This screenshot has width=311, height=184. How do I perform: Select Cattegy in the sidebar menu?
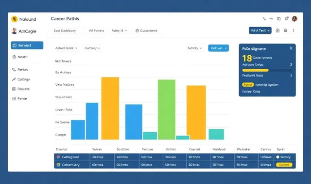(x=24, y=79)
